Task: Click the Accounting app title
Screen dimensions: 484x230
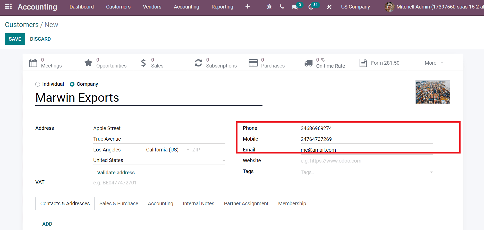Action: click(37, 7)
